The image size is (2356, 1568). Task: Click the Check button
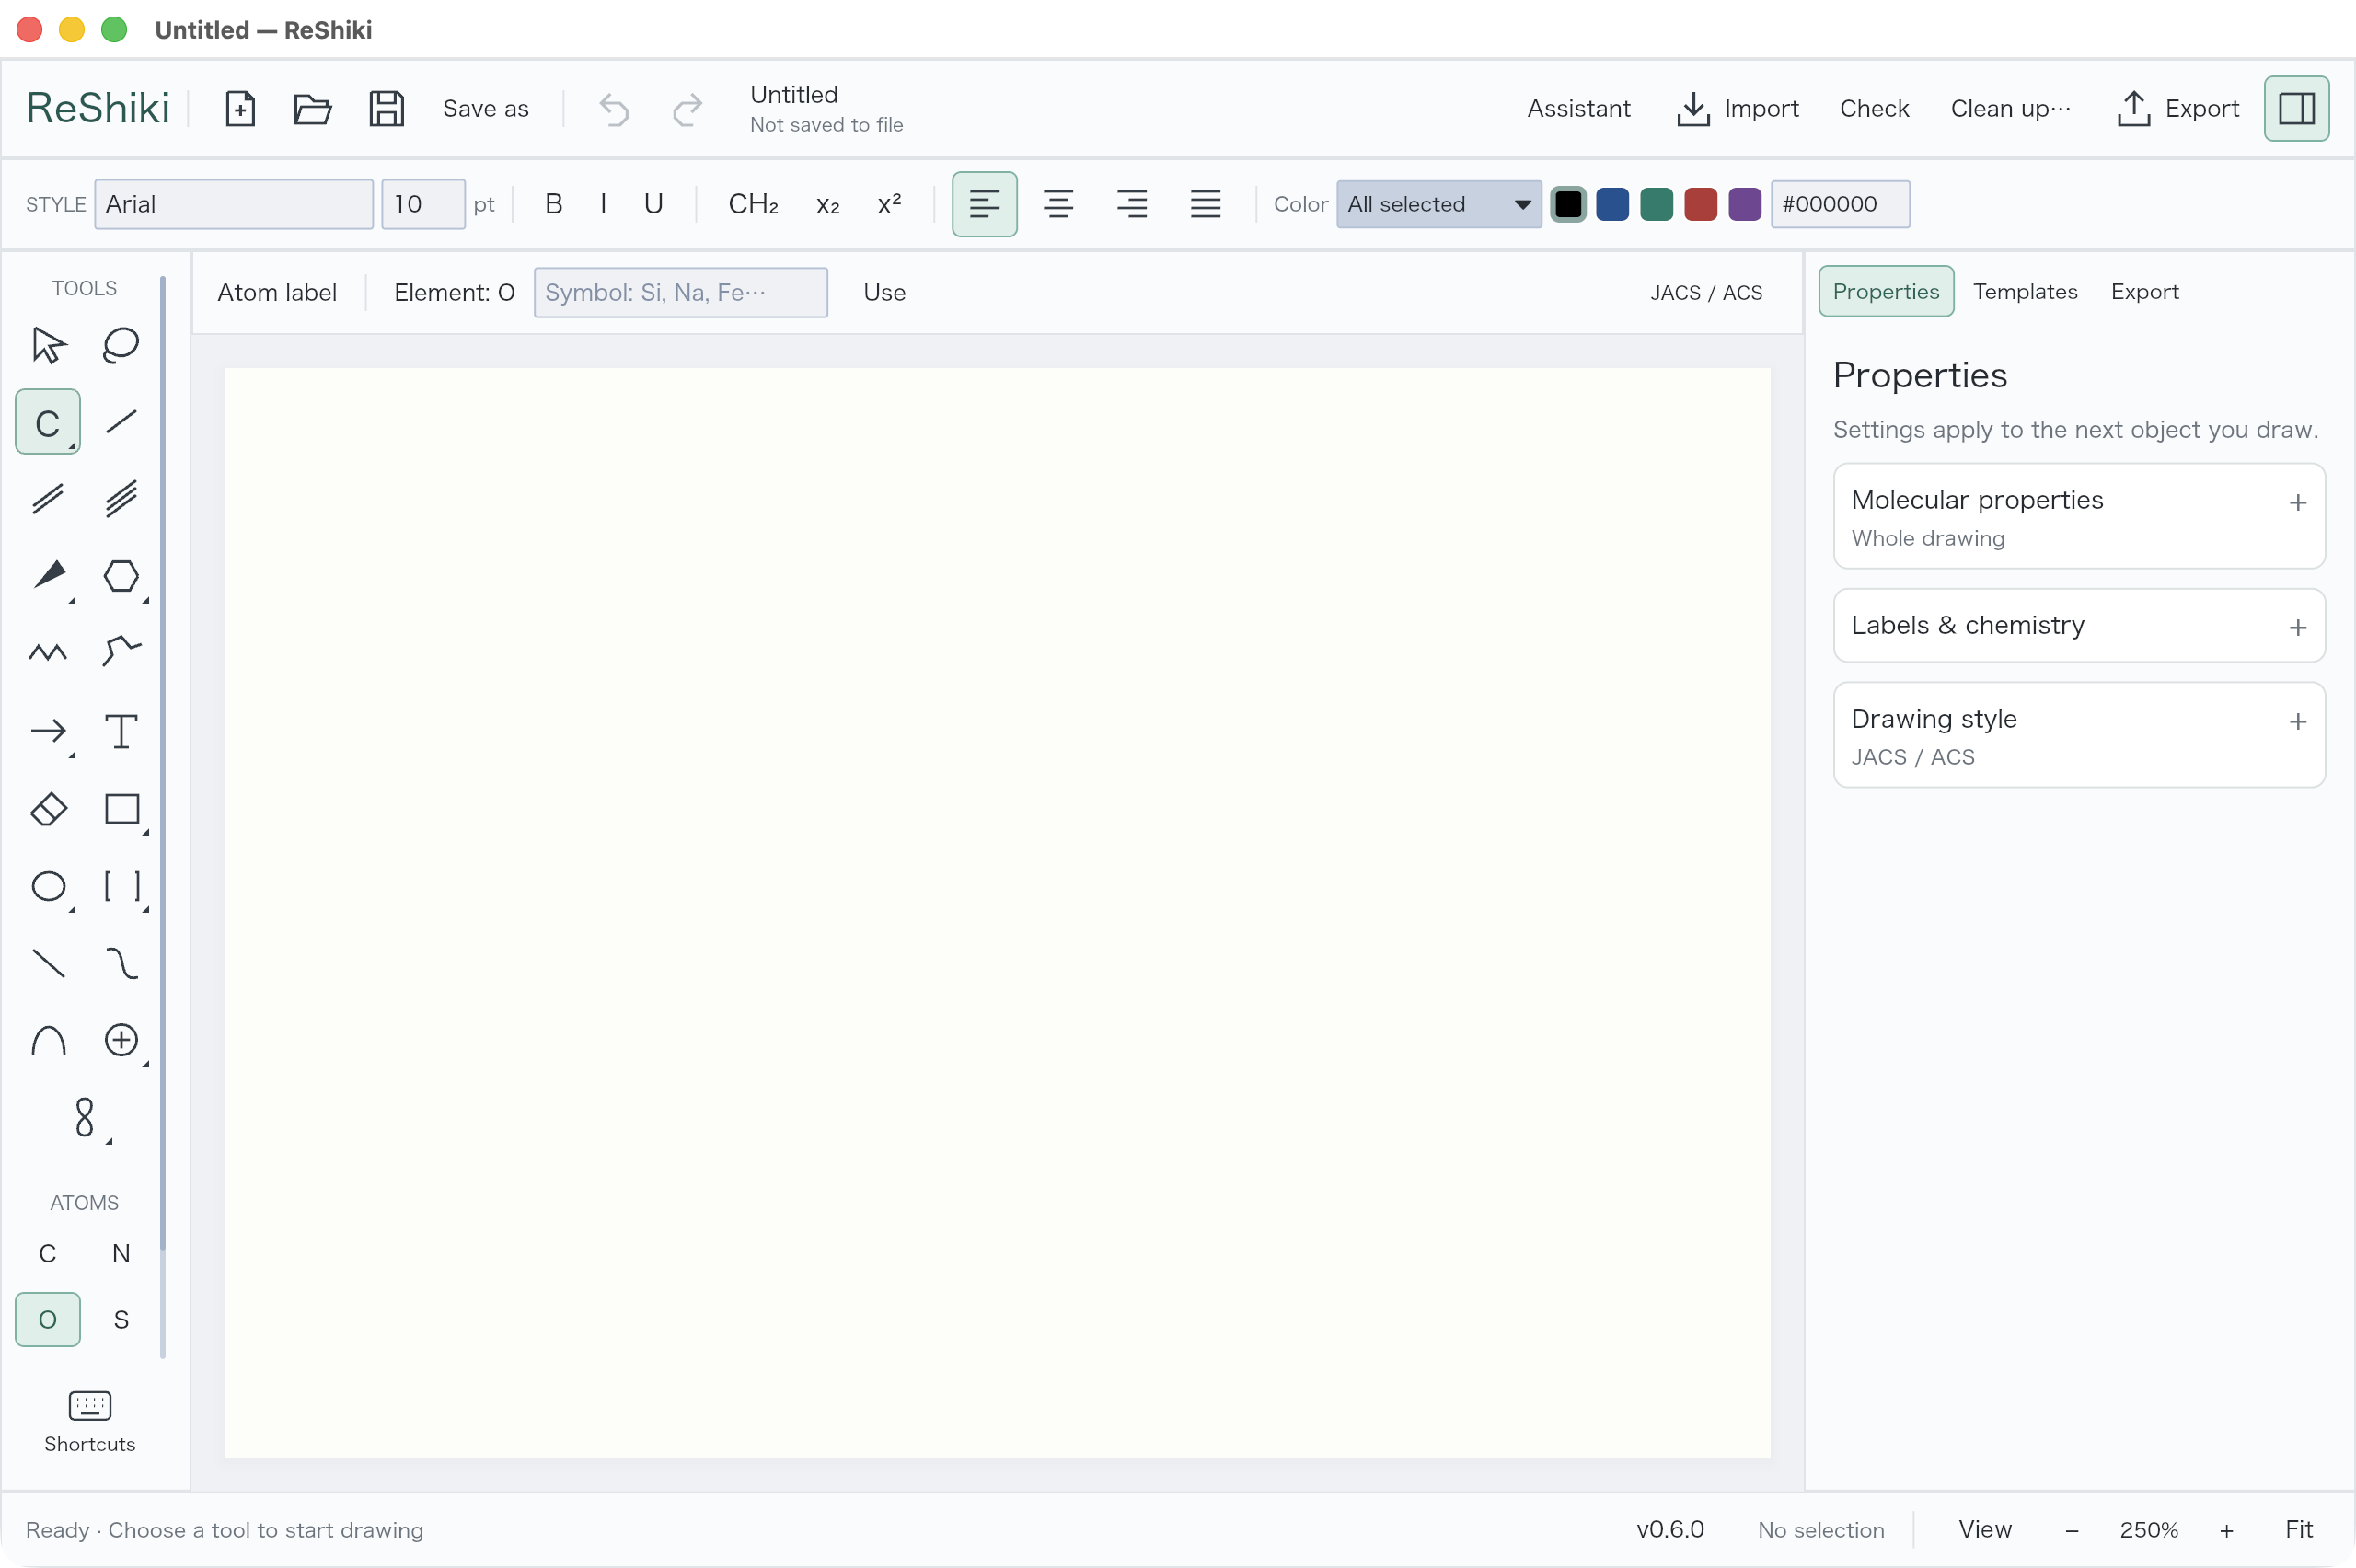[1873, 108]
